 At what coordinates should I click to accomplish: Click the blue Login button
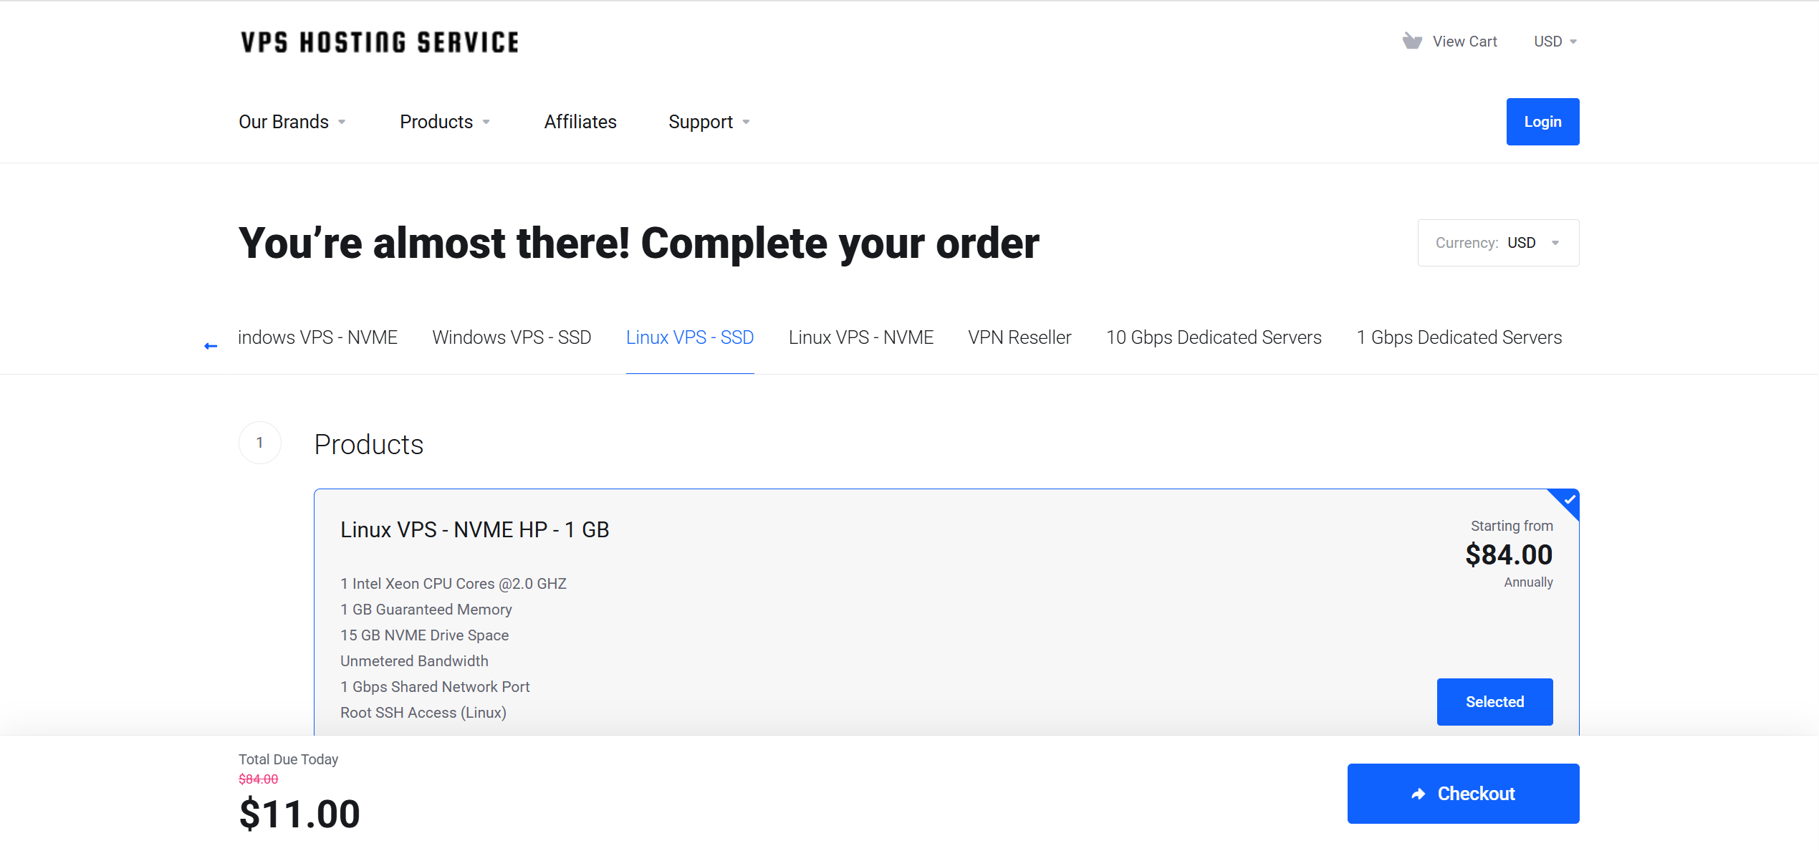[x=1542, y=122]
